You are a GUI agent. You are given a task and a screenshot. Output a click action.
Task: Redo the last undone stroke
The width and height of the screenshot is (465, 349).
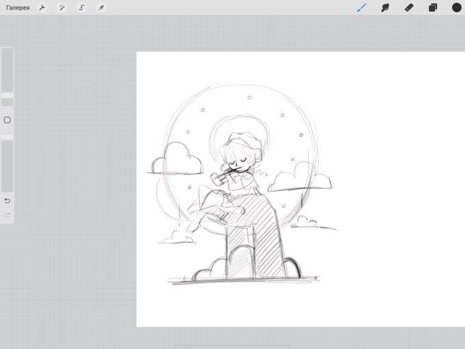click(7, 215)
